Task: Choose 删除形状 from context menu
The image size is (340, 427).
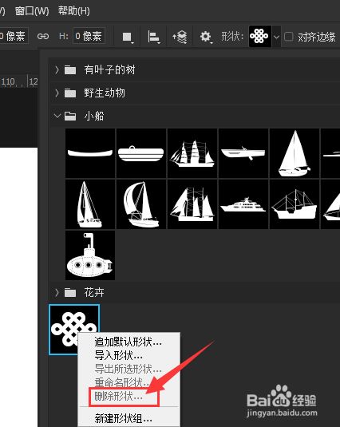Action: (118, 396)
